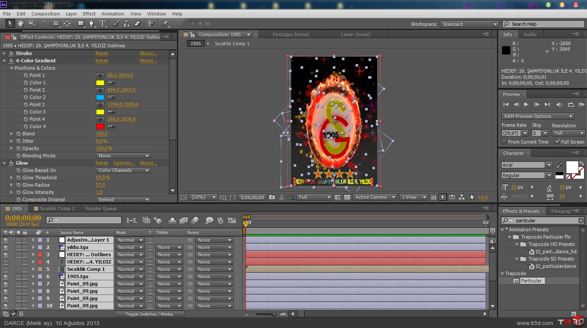Disable the Stroke effect fx toggle

pos(11,53)
